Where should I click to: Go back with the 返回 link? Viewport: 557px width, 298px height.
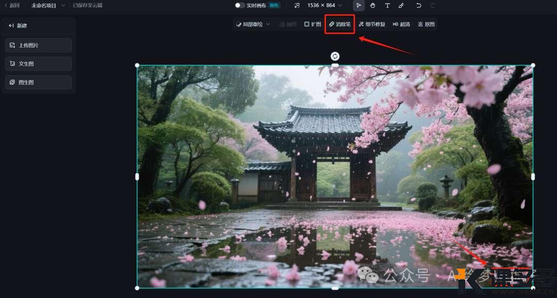[11, 6]
